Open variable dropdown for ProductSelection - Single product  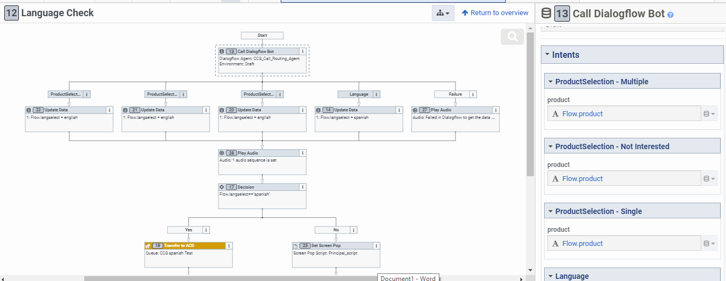[709, 244]
